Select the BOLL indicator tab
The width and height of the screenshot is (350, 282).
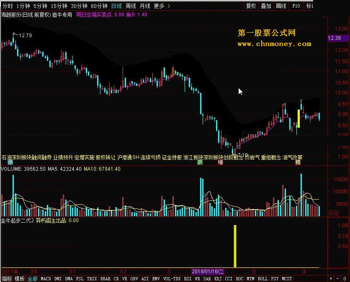263,279
